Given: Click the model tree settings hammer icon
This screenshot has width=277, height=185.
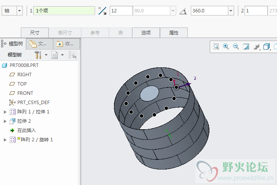Looking at the screenshot, I should click(38, 55).
